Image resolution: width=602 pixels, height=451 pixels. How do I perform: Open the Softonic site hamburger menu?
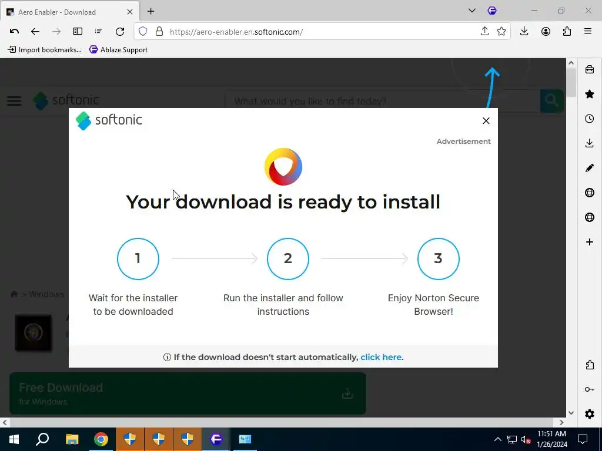coord(14,101)
